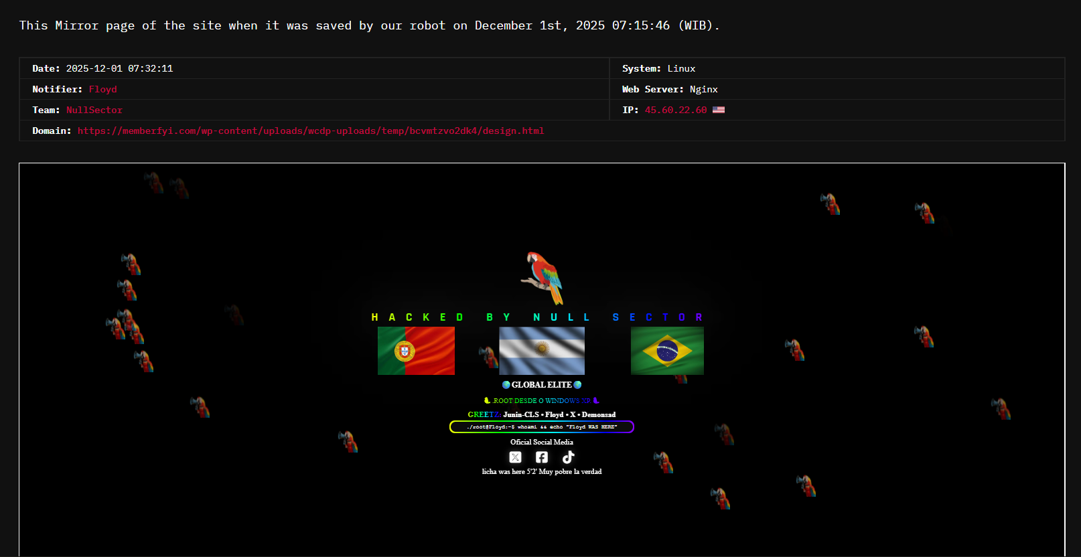Click the US flag icon beside IP
The height and width of the screenshot is (557, 1081).
[719, 110]
